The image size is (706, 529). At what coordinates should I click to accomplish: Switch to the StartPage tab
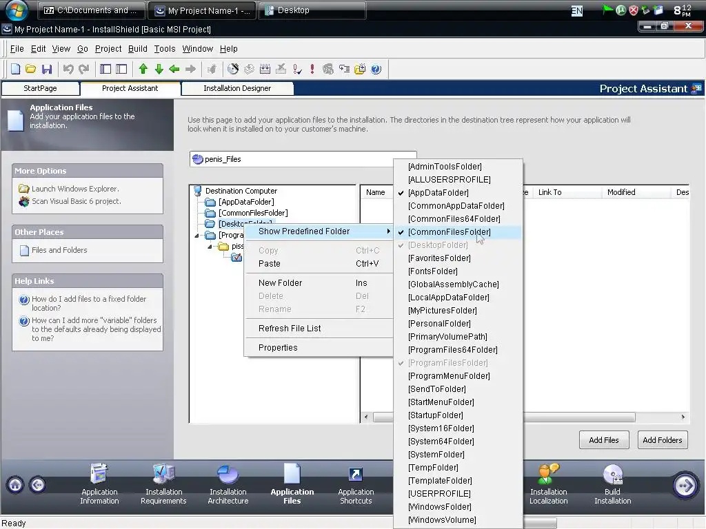[40, 88]
